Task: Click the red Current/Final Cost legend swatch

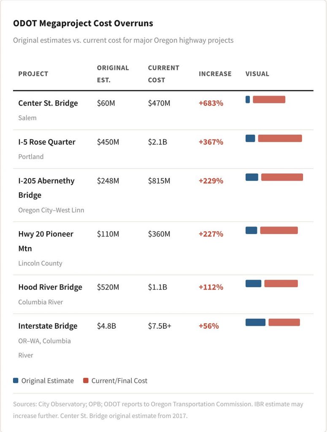Action: coord(86,381)
